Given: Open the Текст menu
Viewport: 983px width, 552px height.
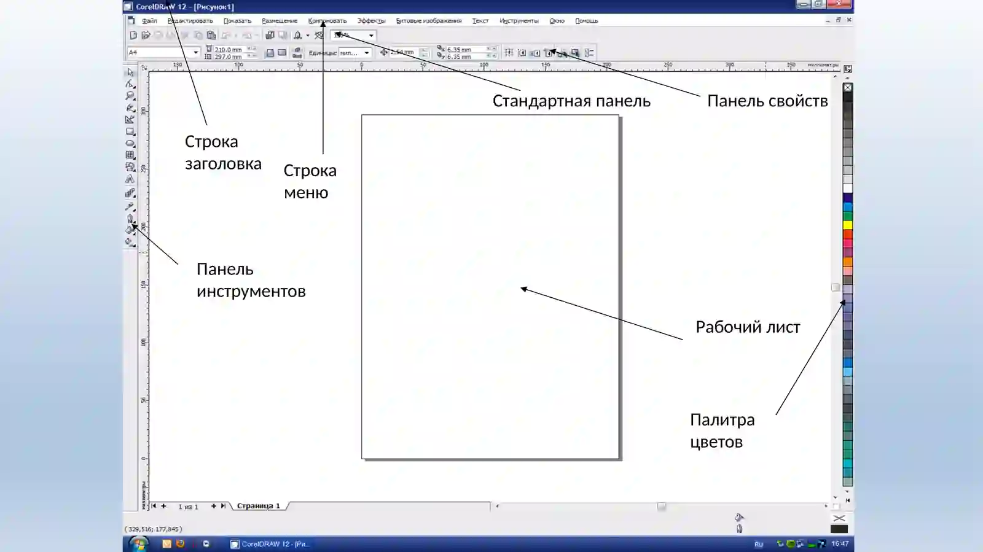Looking at the screenshot, I should [x=480, y=21].
